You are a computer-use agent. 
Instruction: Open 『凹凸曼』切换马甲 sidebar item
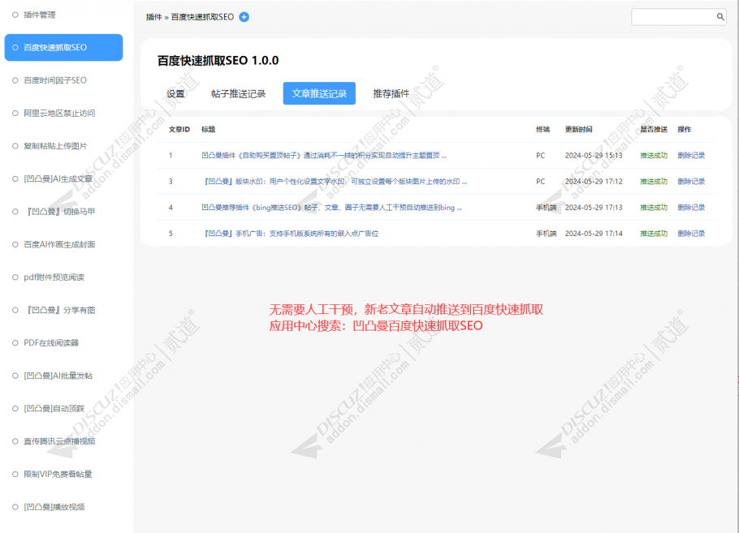coord(59,212)
